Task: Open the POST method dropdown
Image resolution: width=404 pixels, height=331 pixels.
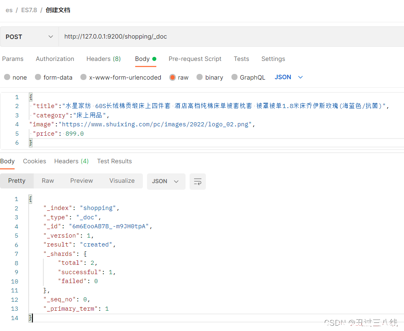Action: [29, 37]
